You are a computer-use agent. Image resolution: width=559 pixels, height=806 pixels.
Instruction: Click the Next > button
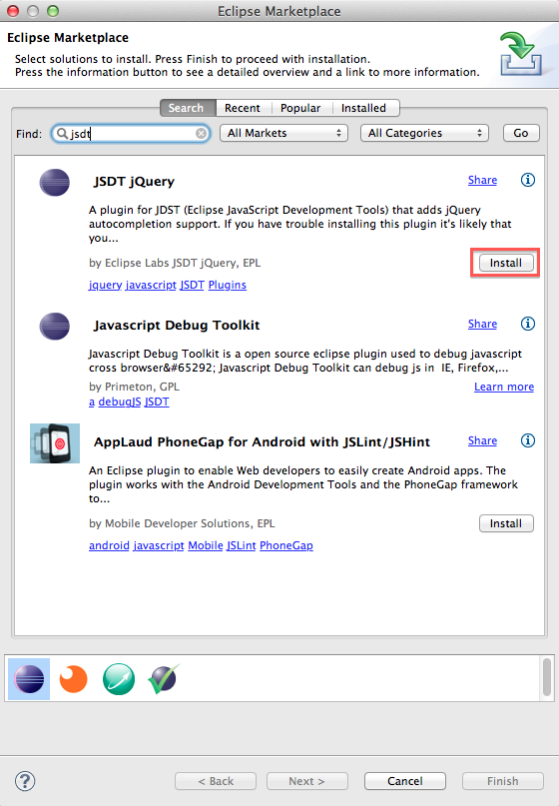pos(306,781)
